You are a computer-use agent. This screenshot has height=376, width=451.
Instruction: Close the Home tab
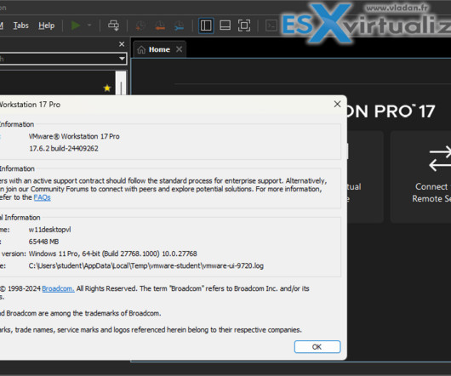(180, 49)
